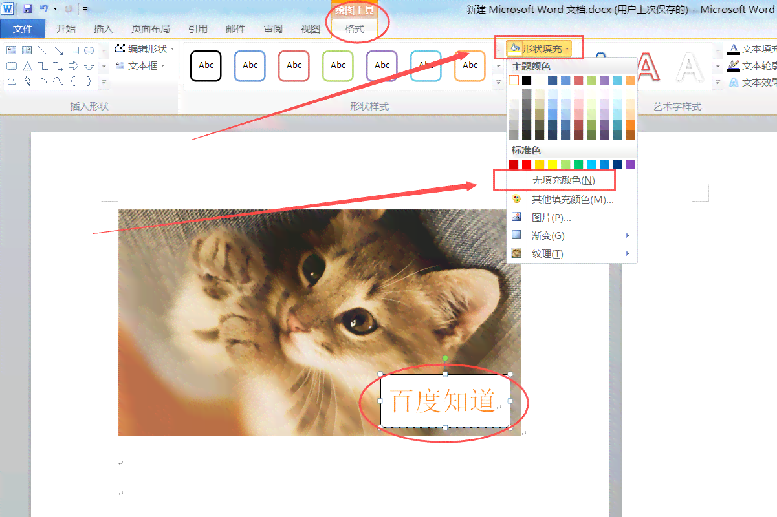Image resolution: width=777 pixels, height=517 pixels.
Task: Open the 纹理(T) submenu
Action: click(x=571, y=254)
